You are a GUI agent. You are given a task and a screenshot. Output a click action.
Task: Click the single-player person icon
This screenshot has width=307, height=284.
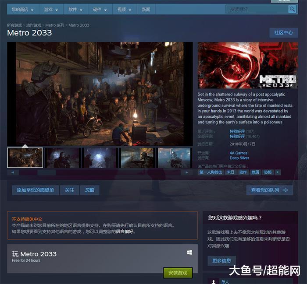pos(214,281)
